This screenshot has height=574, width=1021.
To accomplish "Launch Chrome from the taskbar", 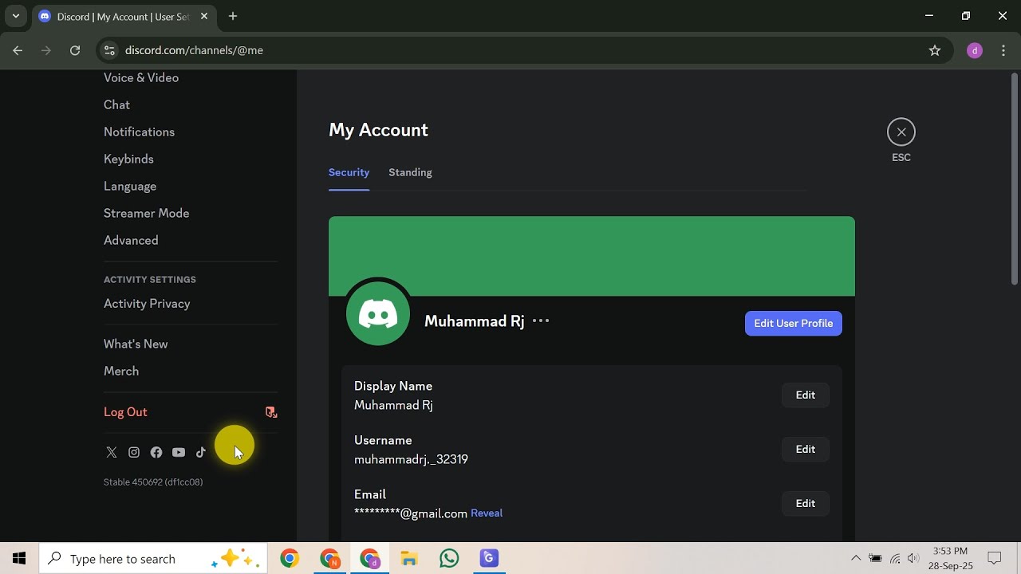I will 290,559.
